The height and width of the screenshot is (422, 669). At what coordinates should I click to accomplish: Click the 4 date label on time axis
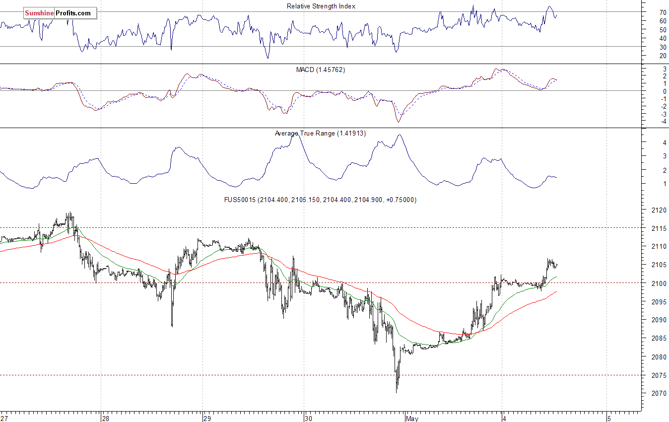[504, 418]
